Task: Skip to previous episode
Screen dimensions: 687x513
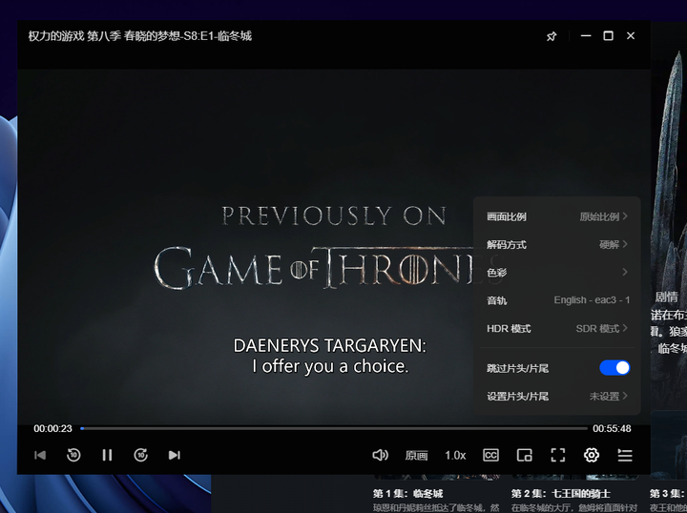Action: pyautogui.click(x=40, y=456)
